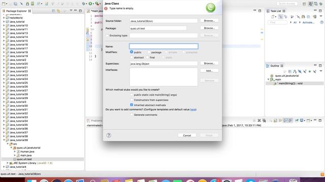Tick the abstract modifier checkbox
The width and height of the screenshot is (325, 182).
132,57
